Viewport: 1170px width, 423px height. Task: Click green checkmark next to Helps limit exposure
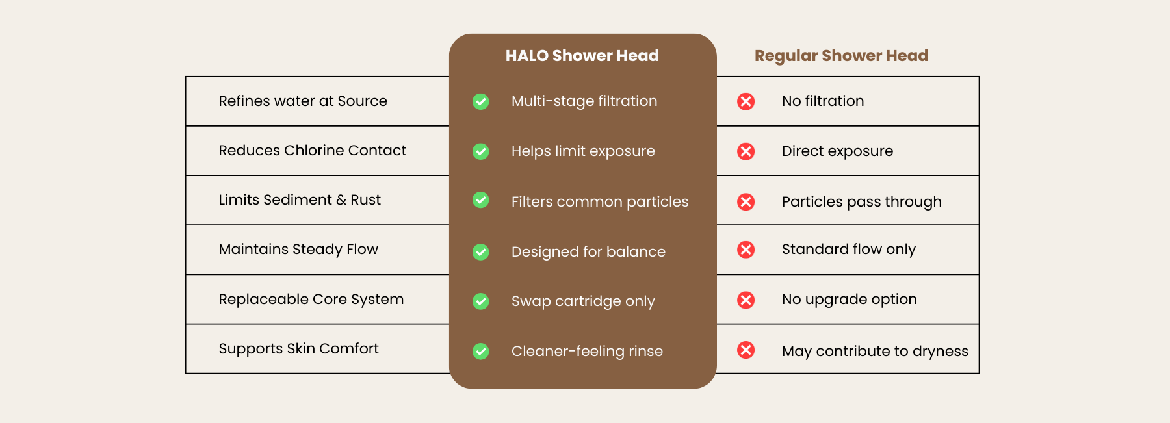pos(481,151)
